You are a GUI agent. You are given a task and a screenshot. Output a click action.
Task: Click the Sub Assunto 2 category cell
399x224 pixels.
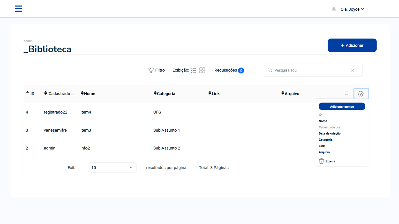[x=167, y=148]
